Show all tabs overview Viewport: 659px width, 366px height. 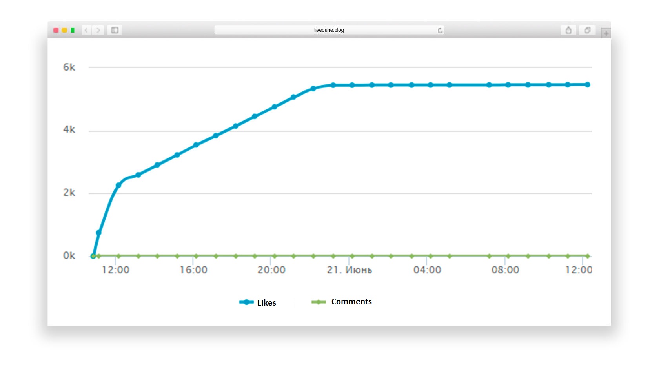click(587, 30)
